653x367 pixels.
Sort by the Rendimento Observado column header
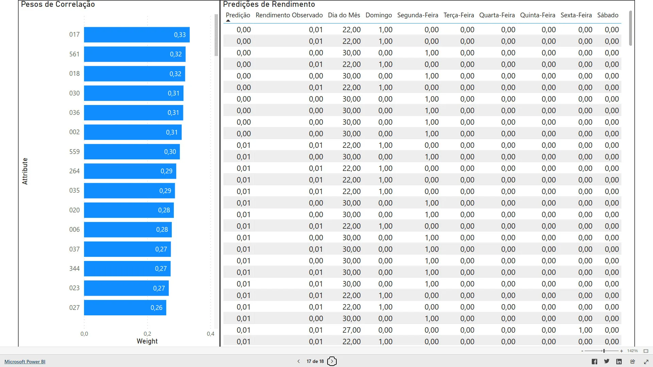coord(289,15)
